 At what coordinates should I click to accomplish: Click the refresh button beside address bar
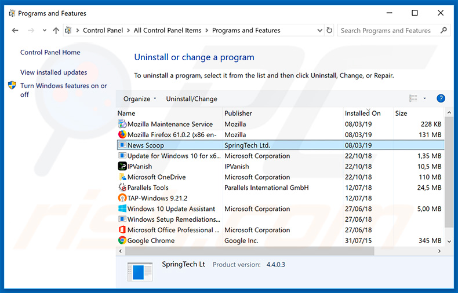tap(330, 31)
